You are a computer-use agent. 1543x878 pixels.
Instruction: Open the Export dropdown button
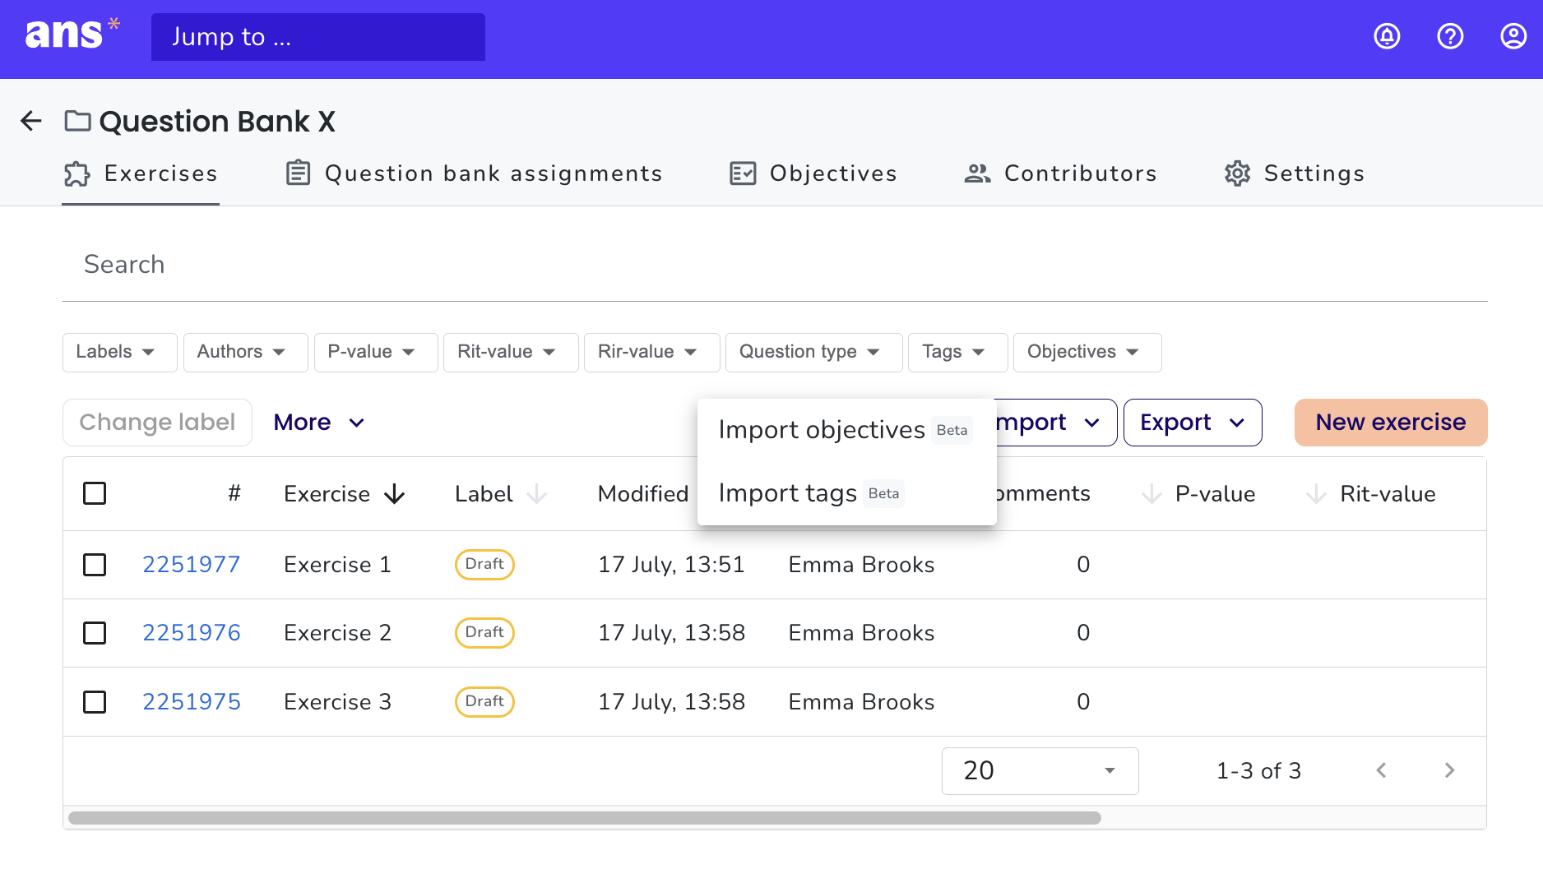click(1193, 423)
